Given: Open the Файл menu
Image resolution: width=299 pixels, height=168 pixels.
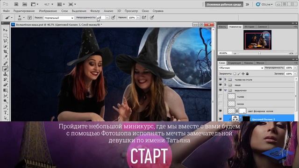Looking at the screenshot, I should tap(6, 11).
